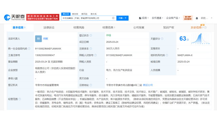Click 电力、热力生产和供应业 industry value
Screen dimensions: 217x122
click(119, 70)
